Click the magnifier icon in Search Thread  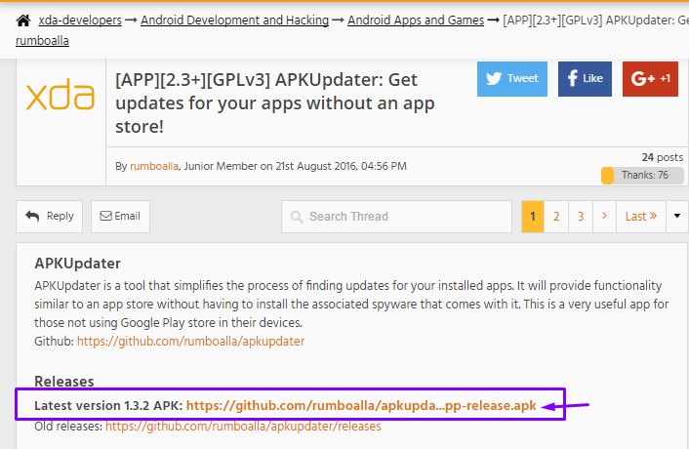point(297,217)
